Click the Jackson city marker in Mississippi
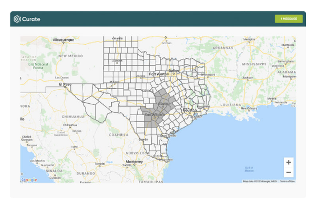The image size is (318, 198). click(248, 80)
